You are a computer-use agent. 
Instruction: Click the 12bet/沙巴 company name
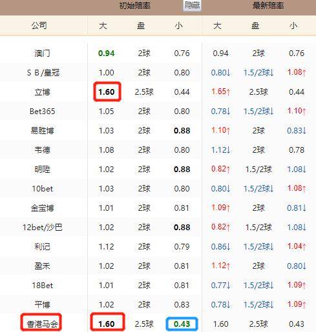tap(43, 228)
